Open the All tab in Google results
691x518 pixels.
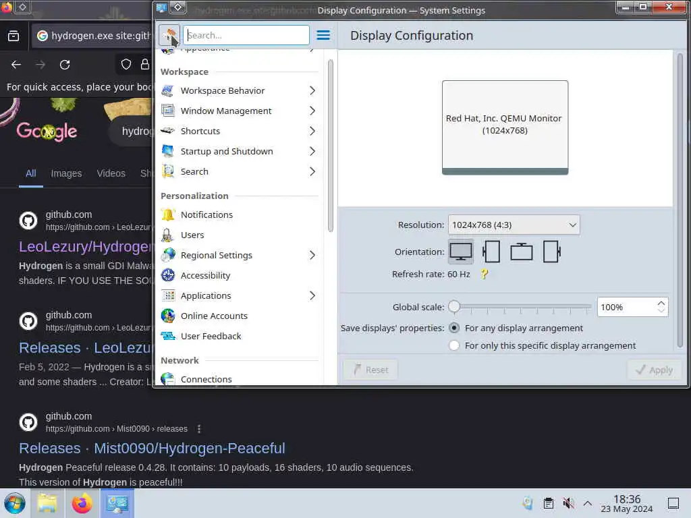[x=31, y=173]
